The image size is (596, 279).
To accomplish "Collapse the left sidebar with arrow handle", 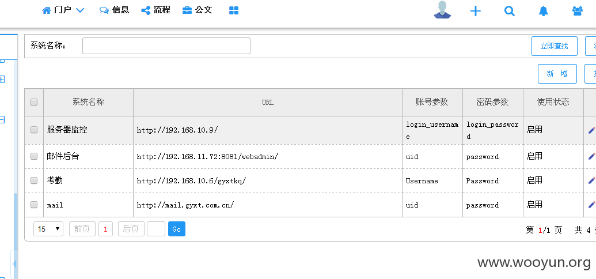I will point(14,264).
